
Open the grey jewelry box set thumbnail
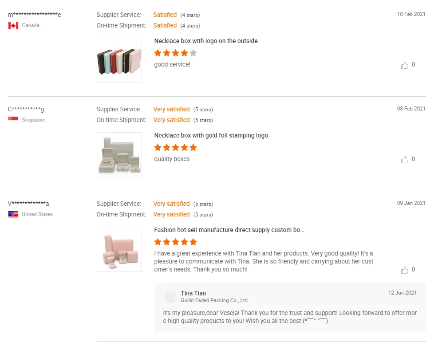(x=119, y=155)
